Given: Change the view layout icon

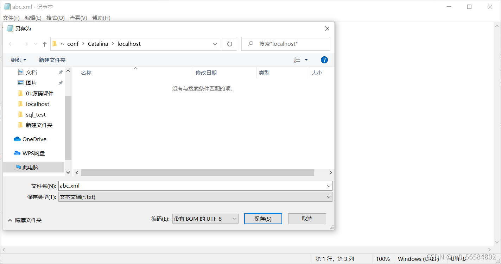Looking at the screenshot, I should pos(297,60).
